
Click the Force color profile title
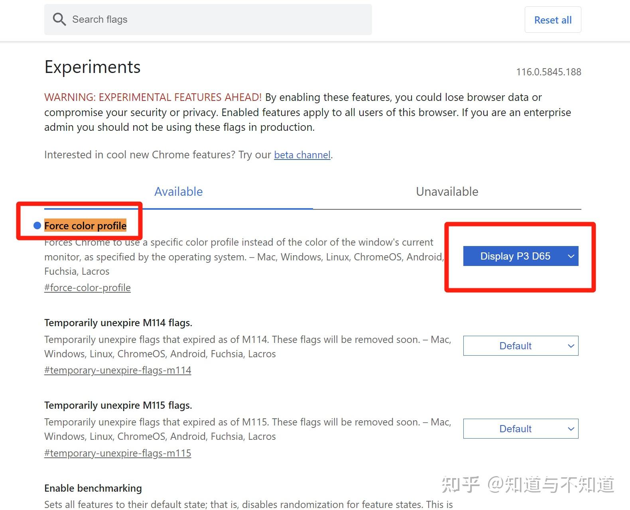(85, 226)
